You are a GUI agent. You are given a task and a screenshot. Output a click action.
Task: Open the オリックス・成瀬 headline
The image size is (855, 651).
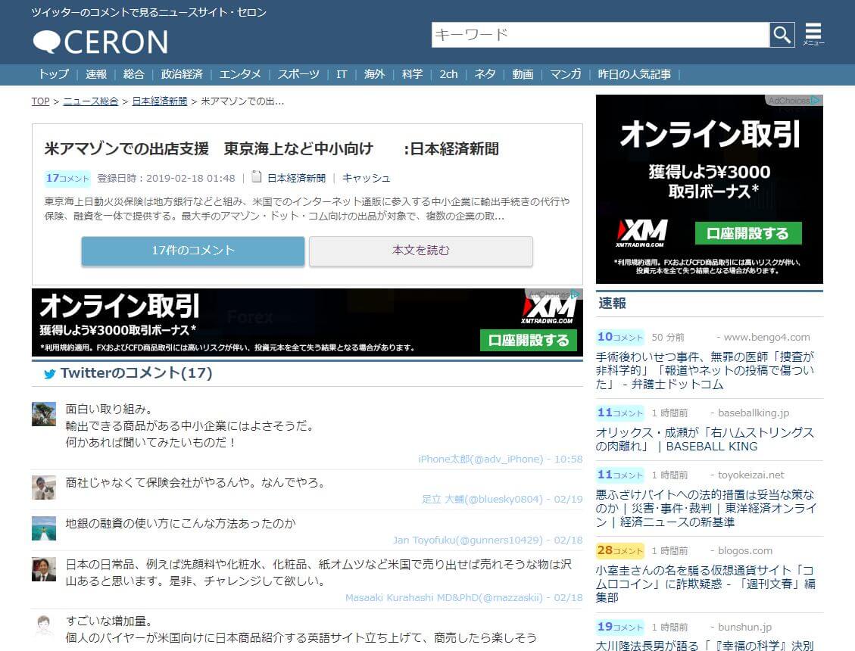[x=705, y=440]
